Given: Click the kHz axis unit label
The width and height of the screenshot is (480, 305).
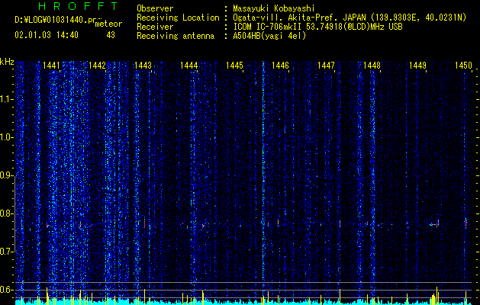Looking at the screenshot, I should coord(7,62).
